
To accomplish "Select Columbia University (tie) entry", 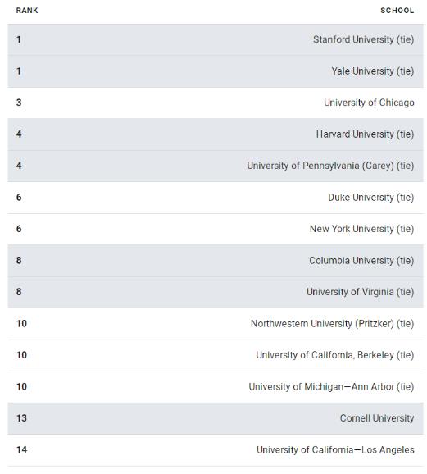I will [x=361, y=261].
